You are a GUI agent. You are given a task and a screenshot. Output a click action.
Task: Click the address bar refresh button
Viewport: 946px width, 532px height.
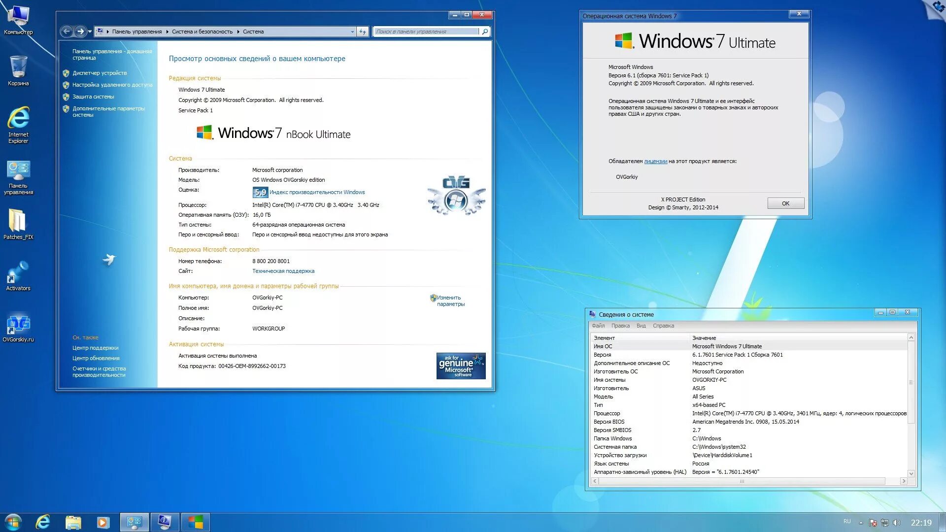point(363,32)
